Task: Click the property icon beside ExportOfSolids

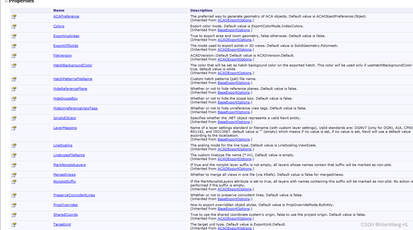Action: [x=14, y=46]
